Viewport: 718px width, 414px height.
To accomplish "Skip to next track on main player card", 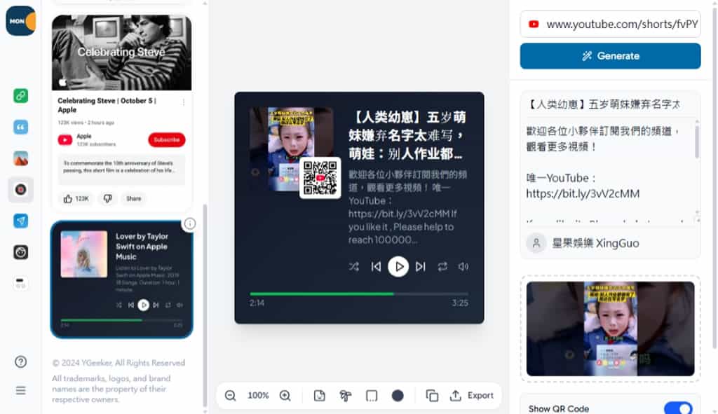I will pyautogui.click(x=421, y=266).
